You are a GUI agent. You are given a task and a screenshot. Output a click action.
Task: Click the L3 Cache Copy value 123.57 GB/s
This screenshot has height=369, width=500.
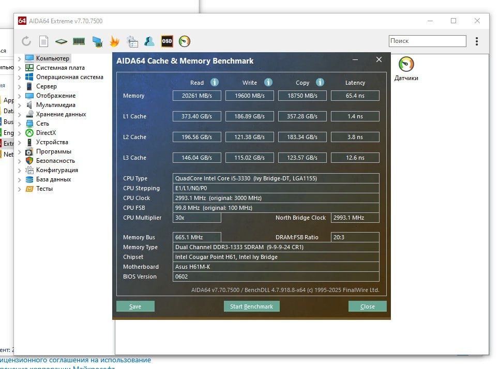coord(302,158)
